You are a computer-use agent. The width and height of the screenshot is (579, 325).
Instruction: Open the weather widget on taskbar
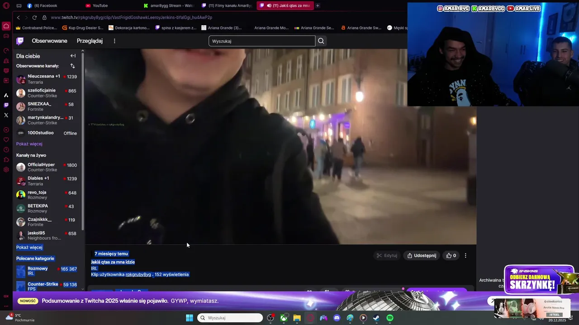(x=19, y=318)
